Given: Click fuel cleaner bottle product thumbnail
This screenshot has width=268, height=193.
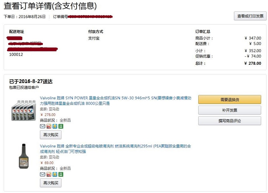Looking at the screenshot, I should (x=24, y=156).
